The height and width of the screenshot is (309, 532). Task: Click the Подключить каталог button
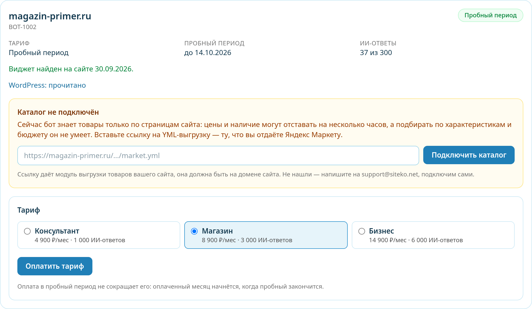pos(469,155)
